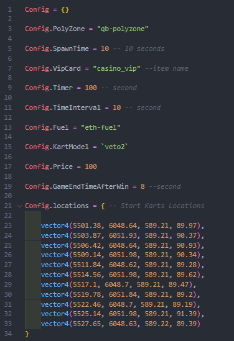Click the veto2 kart model value

coord(115,147)
